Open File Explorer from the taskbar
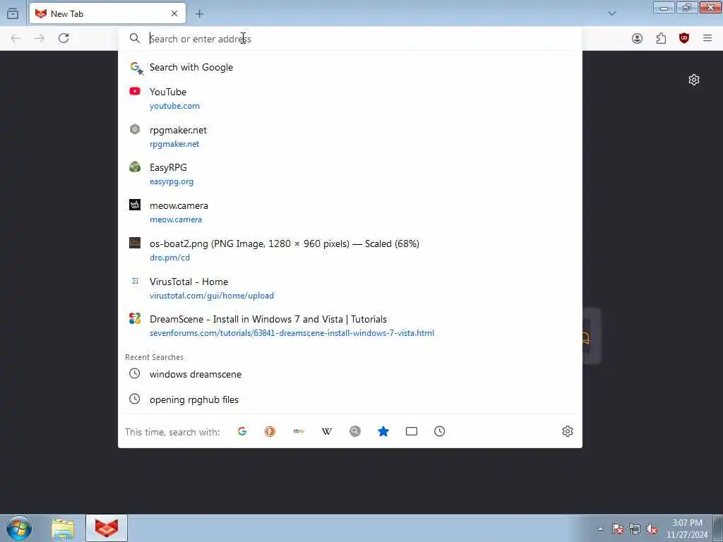This screenshot has height=542, width=723. click(63, 529)
